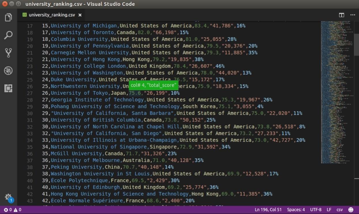Open the notifications badge on the gear

(11, 199)
